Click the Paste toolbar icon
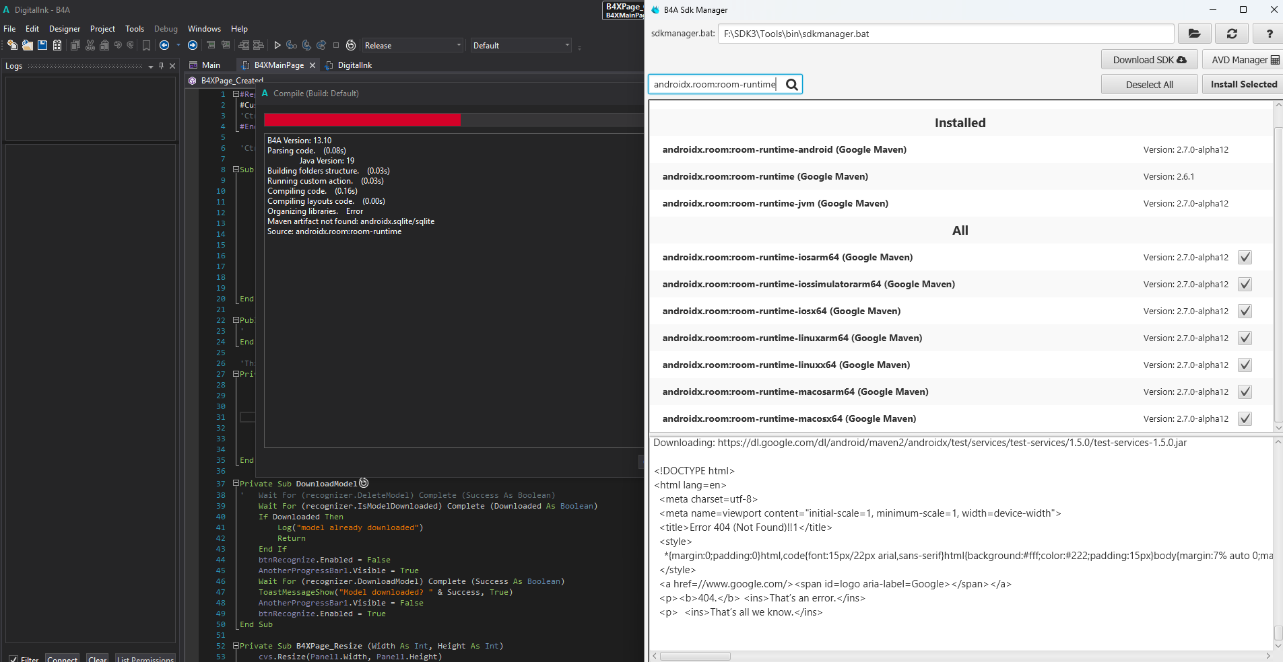Viewport: 1283px width, 662px height. [104, 45]
